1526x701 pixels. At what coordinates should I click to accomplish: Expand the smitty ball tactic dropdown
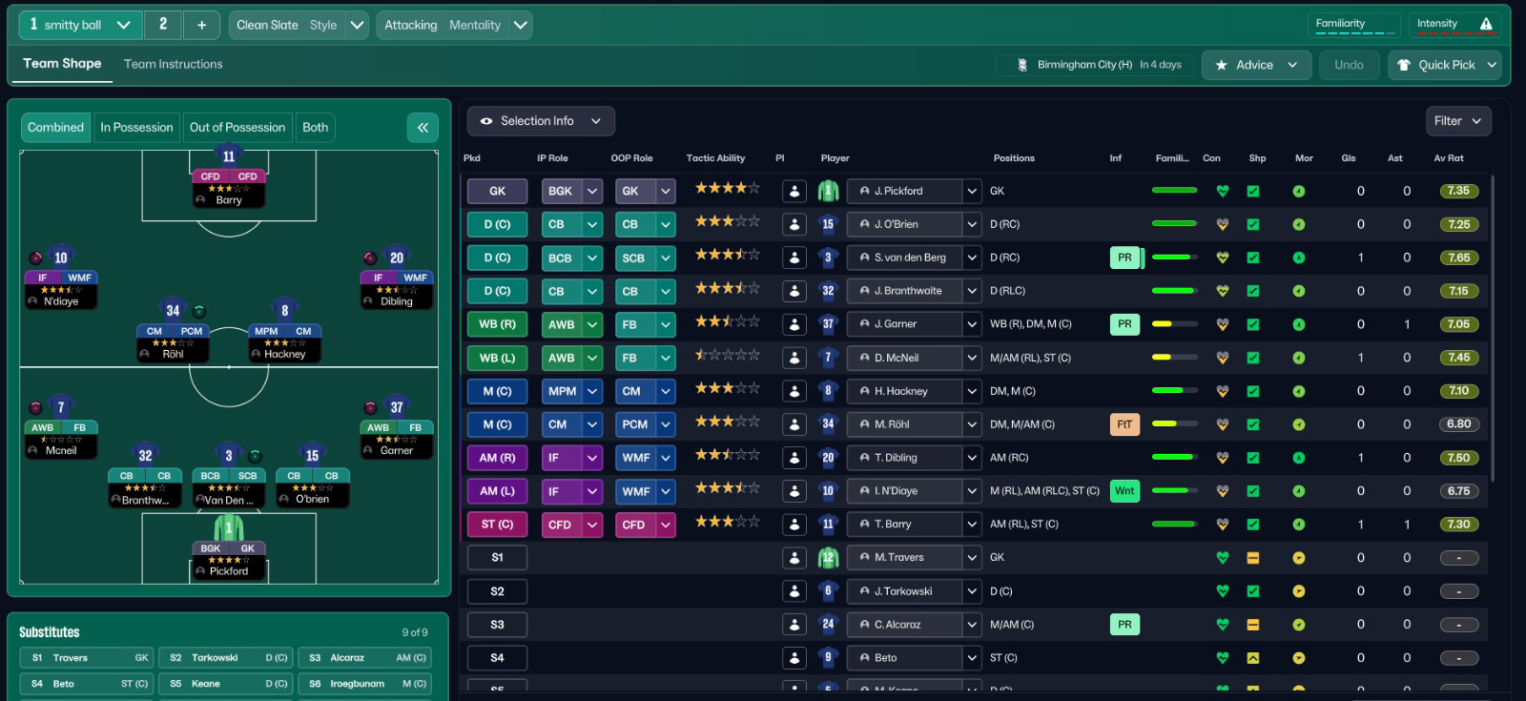(x=123, y=25)
